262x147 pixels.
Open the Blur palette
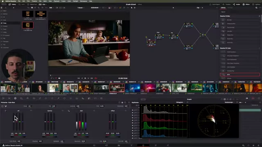(x=83, y=98)
